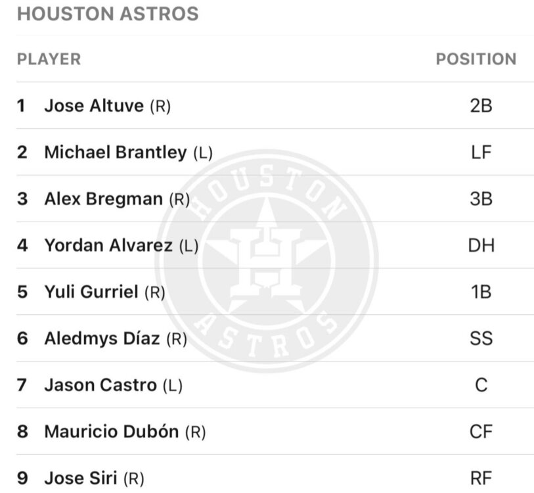
Task: Click Mauricio Dubón's name
Action: click(111, 432)
